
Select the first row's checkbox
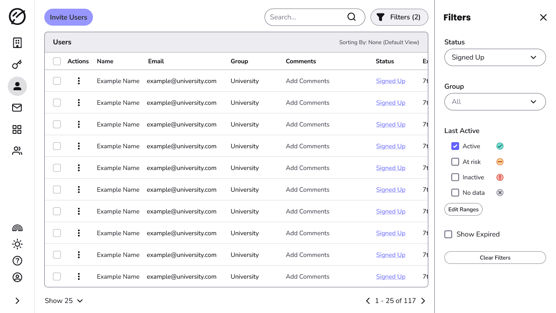pyautogui.click(x=57, y=81)
